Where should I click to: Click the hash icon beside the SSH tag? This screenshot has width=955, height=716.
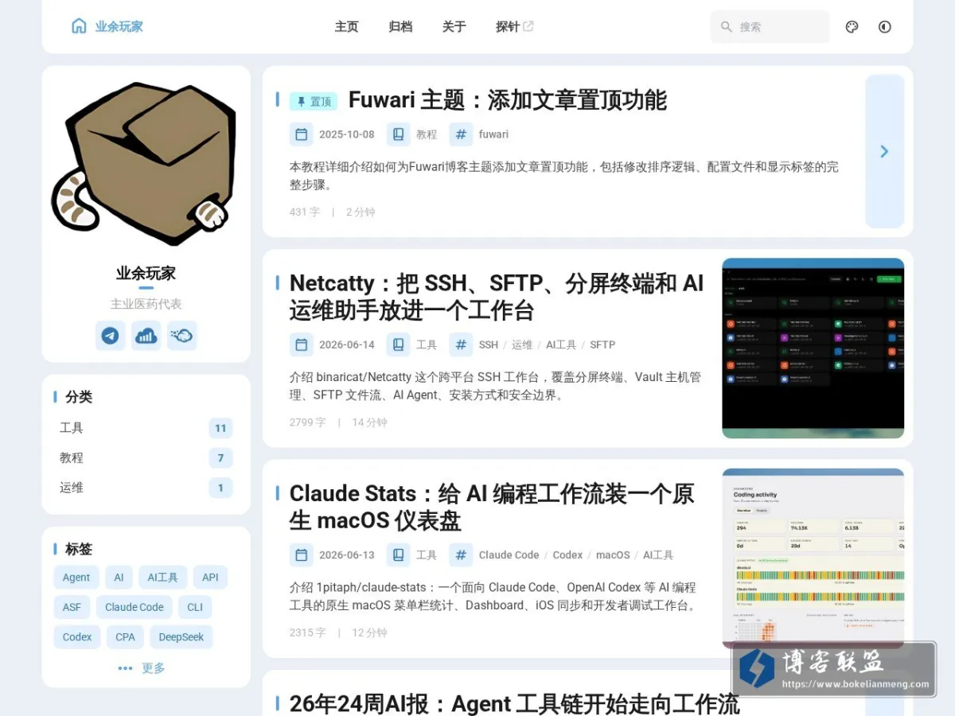click(x=461, y=344)
